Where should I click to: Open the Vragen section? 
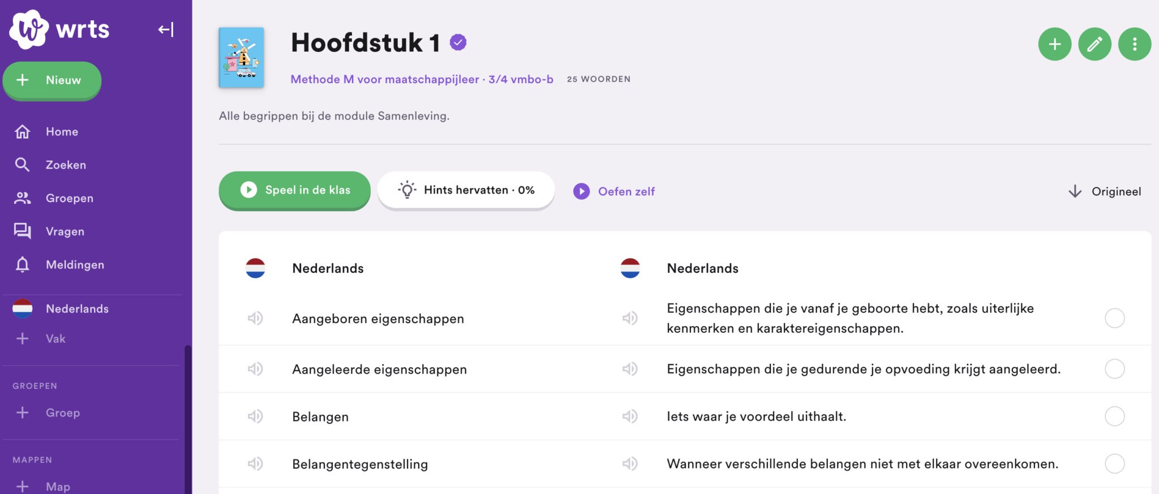pos(23,231)
